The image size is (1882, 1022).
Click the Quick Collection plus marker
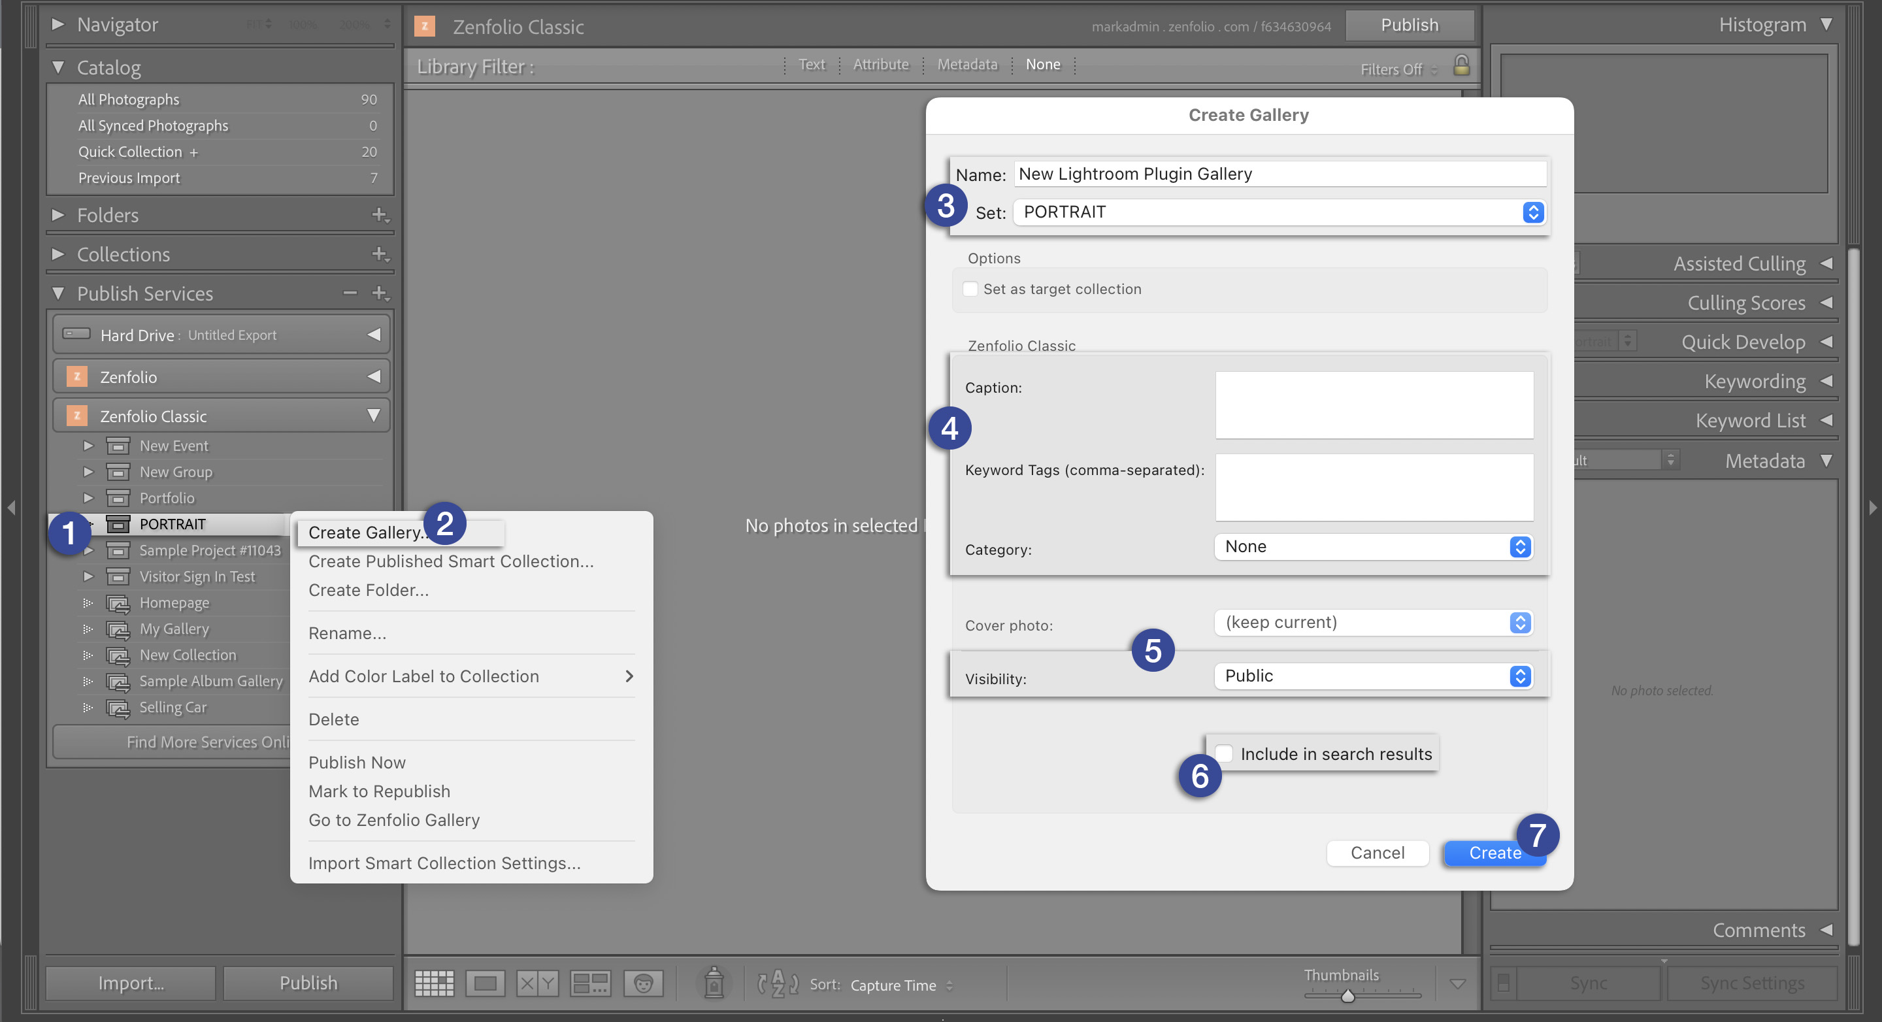(193, 152)
